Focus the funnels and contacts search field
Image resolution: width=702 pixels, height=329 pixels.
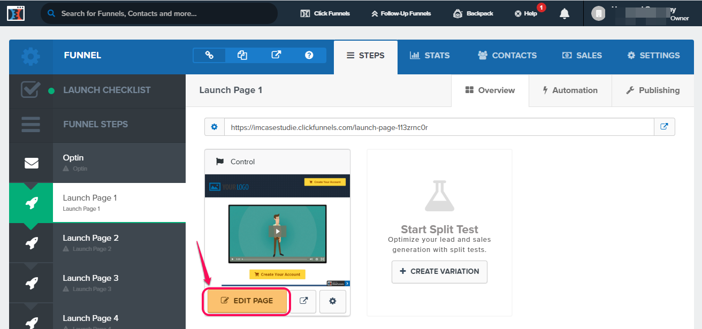click(x=159, y=13)
